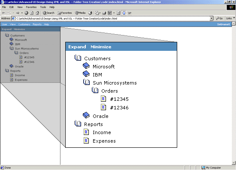Open the Tools menu
236x170 pixels.
pos(43,7)
